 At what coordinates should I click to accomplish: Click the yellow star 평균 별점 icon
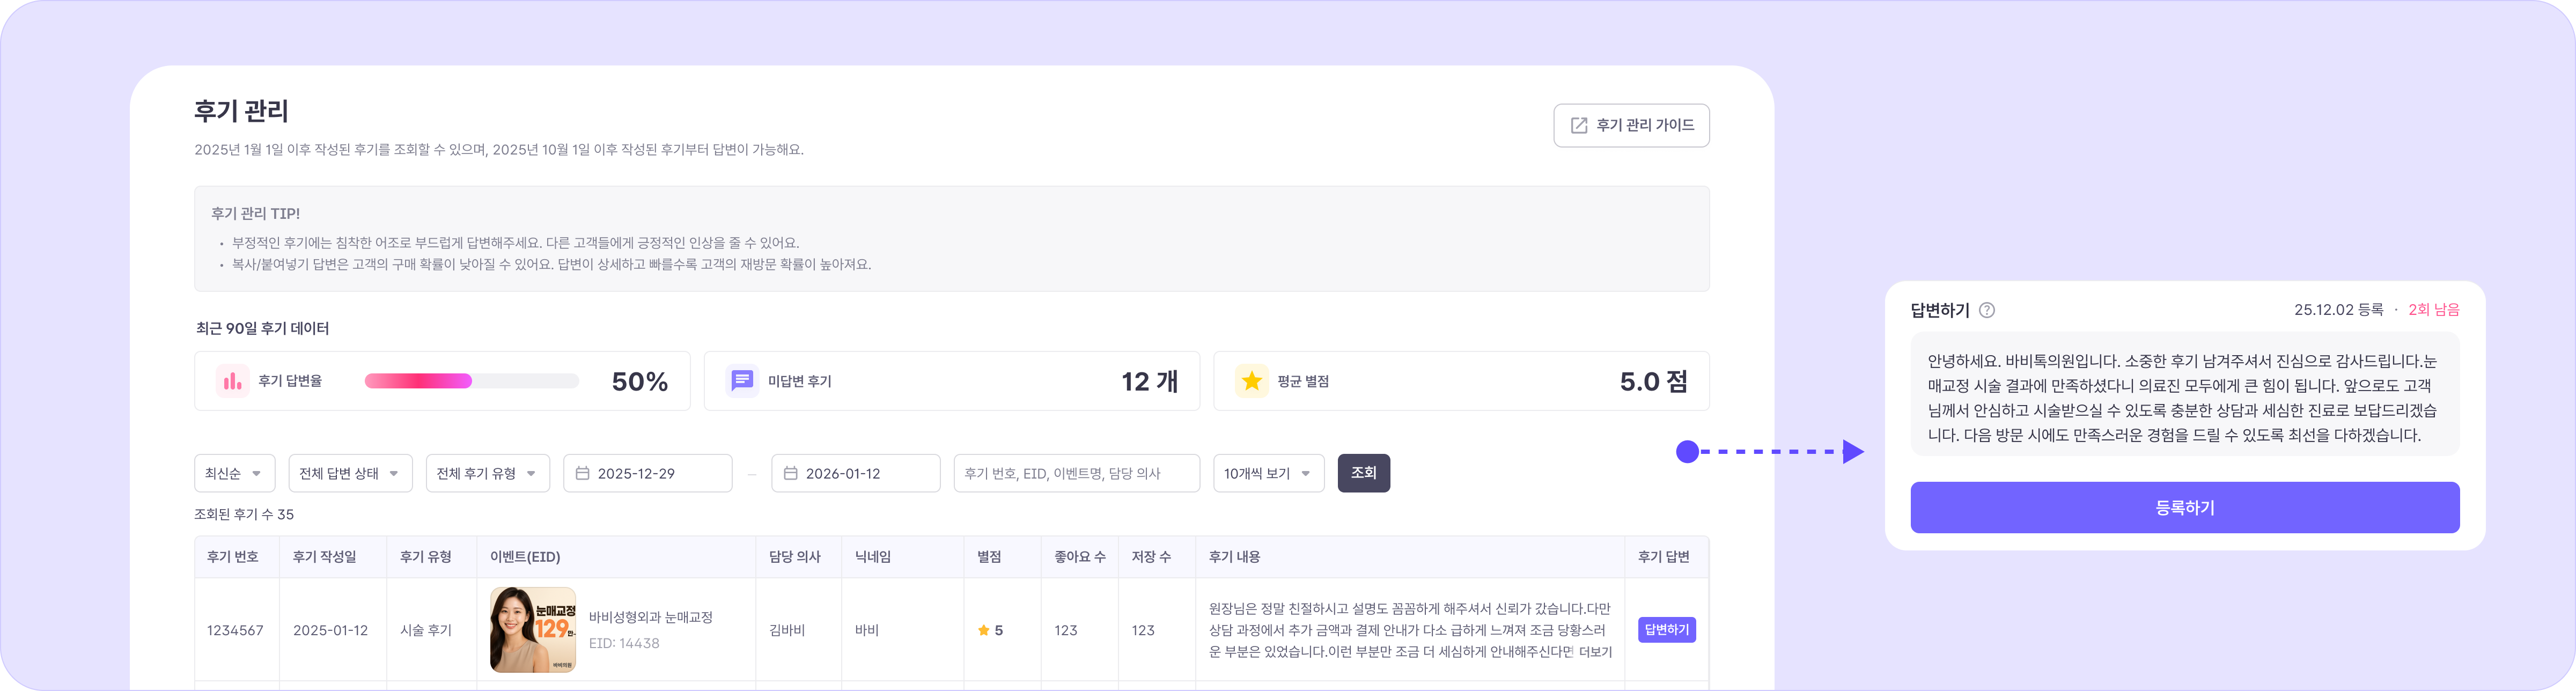point(1251,381)
